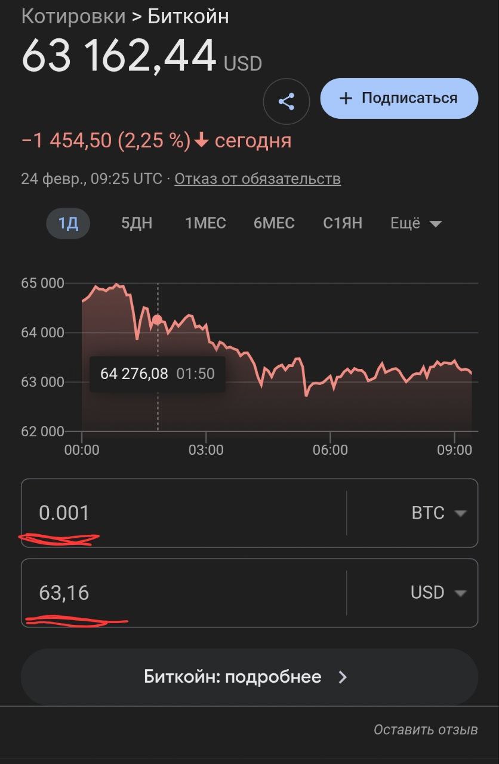Select the 1Д time range tab
This screenshot has height=764, width=499.
click(68, 224)
